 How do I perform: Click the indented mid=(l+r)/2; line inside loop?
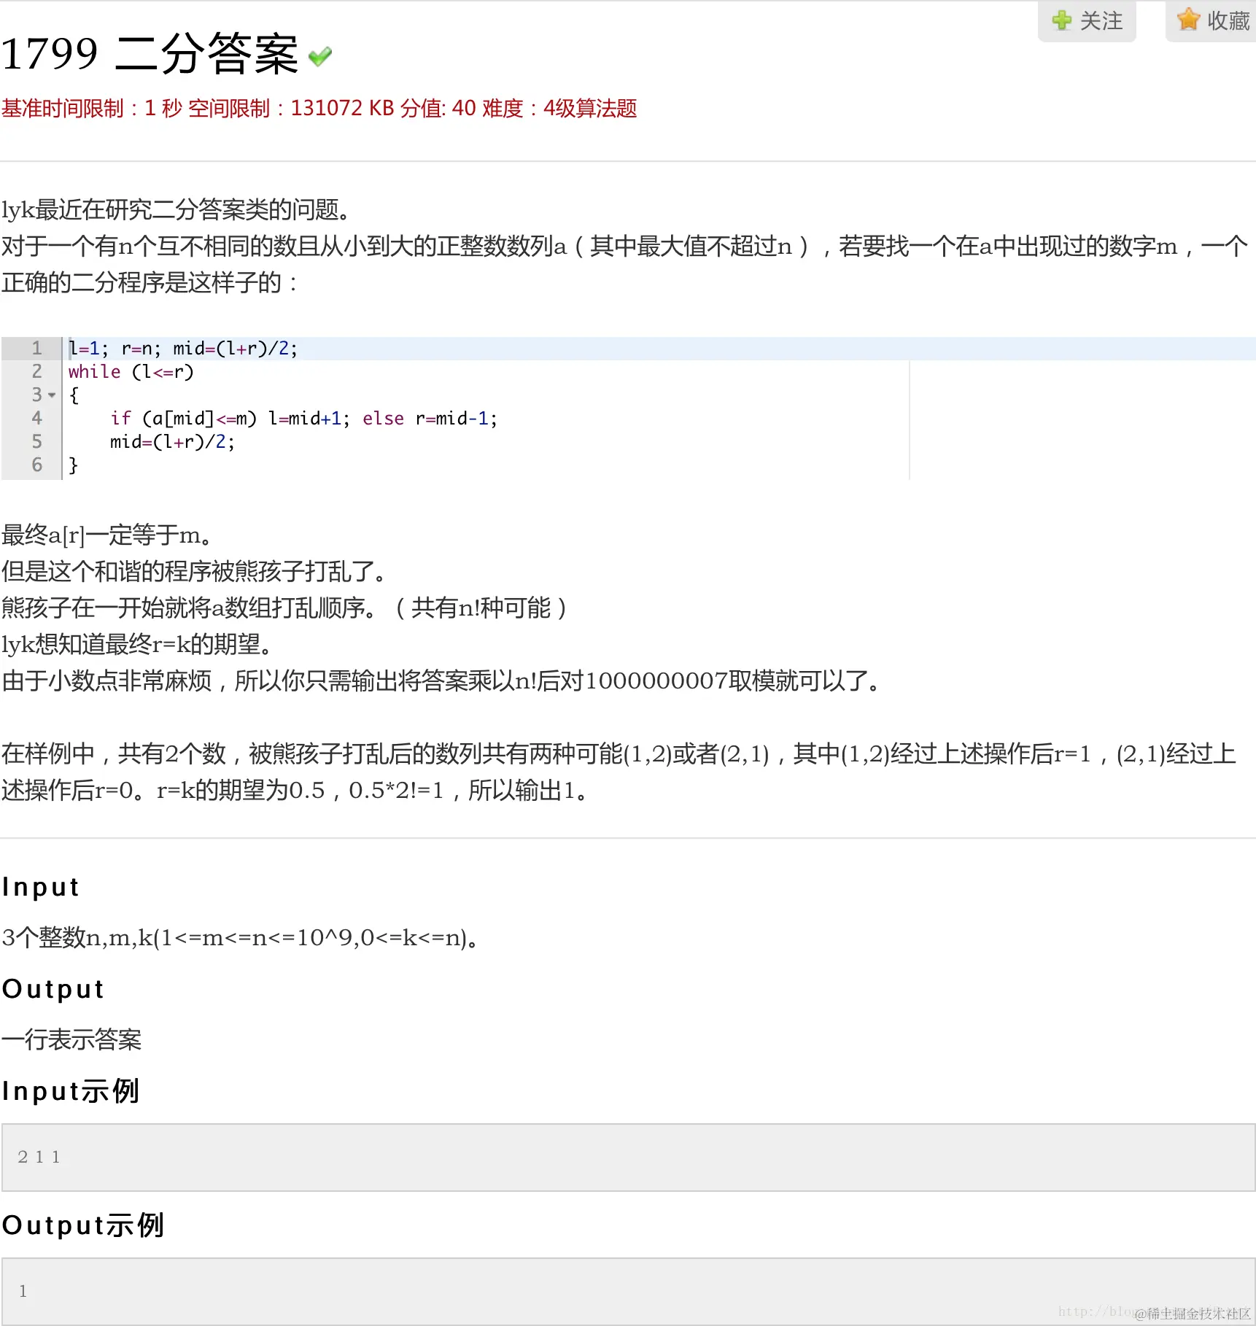172,442
